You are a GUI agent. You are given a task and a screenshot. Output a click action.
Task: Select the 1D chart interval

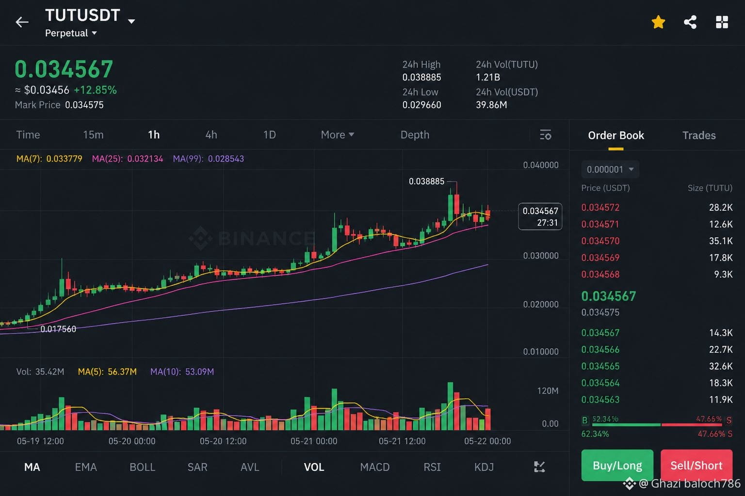pyautogui.click(x=269, y=135)
